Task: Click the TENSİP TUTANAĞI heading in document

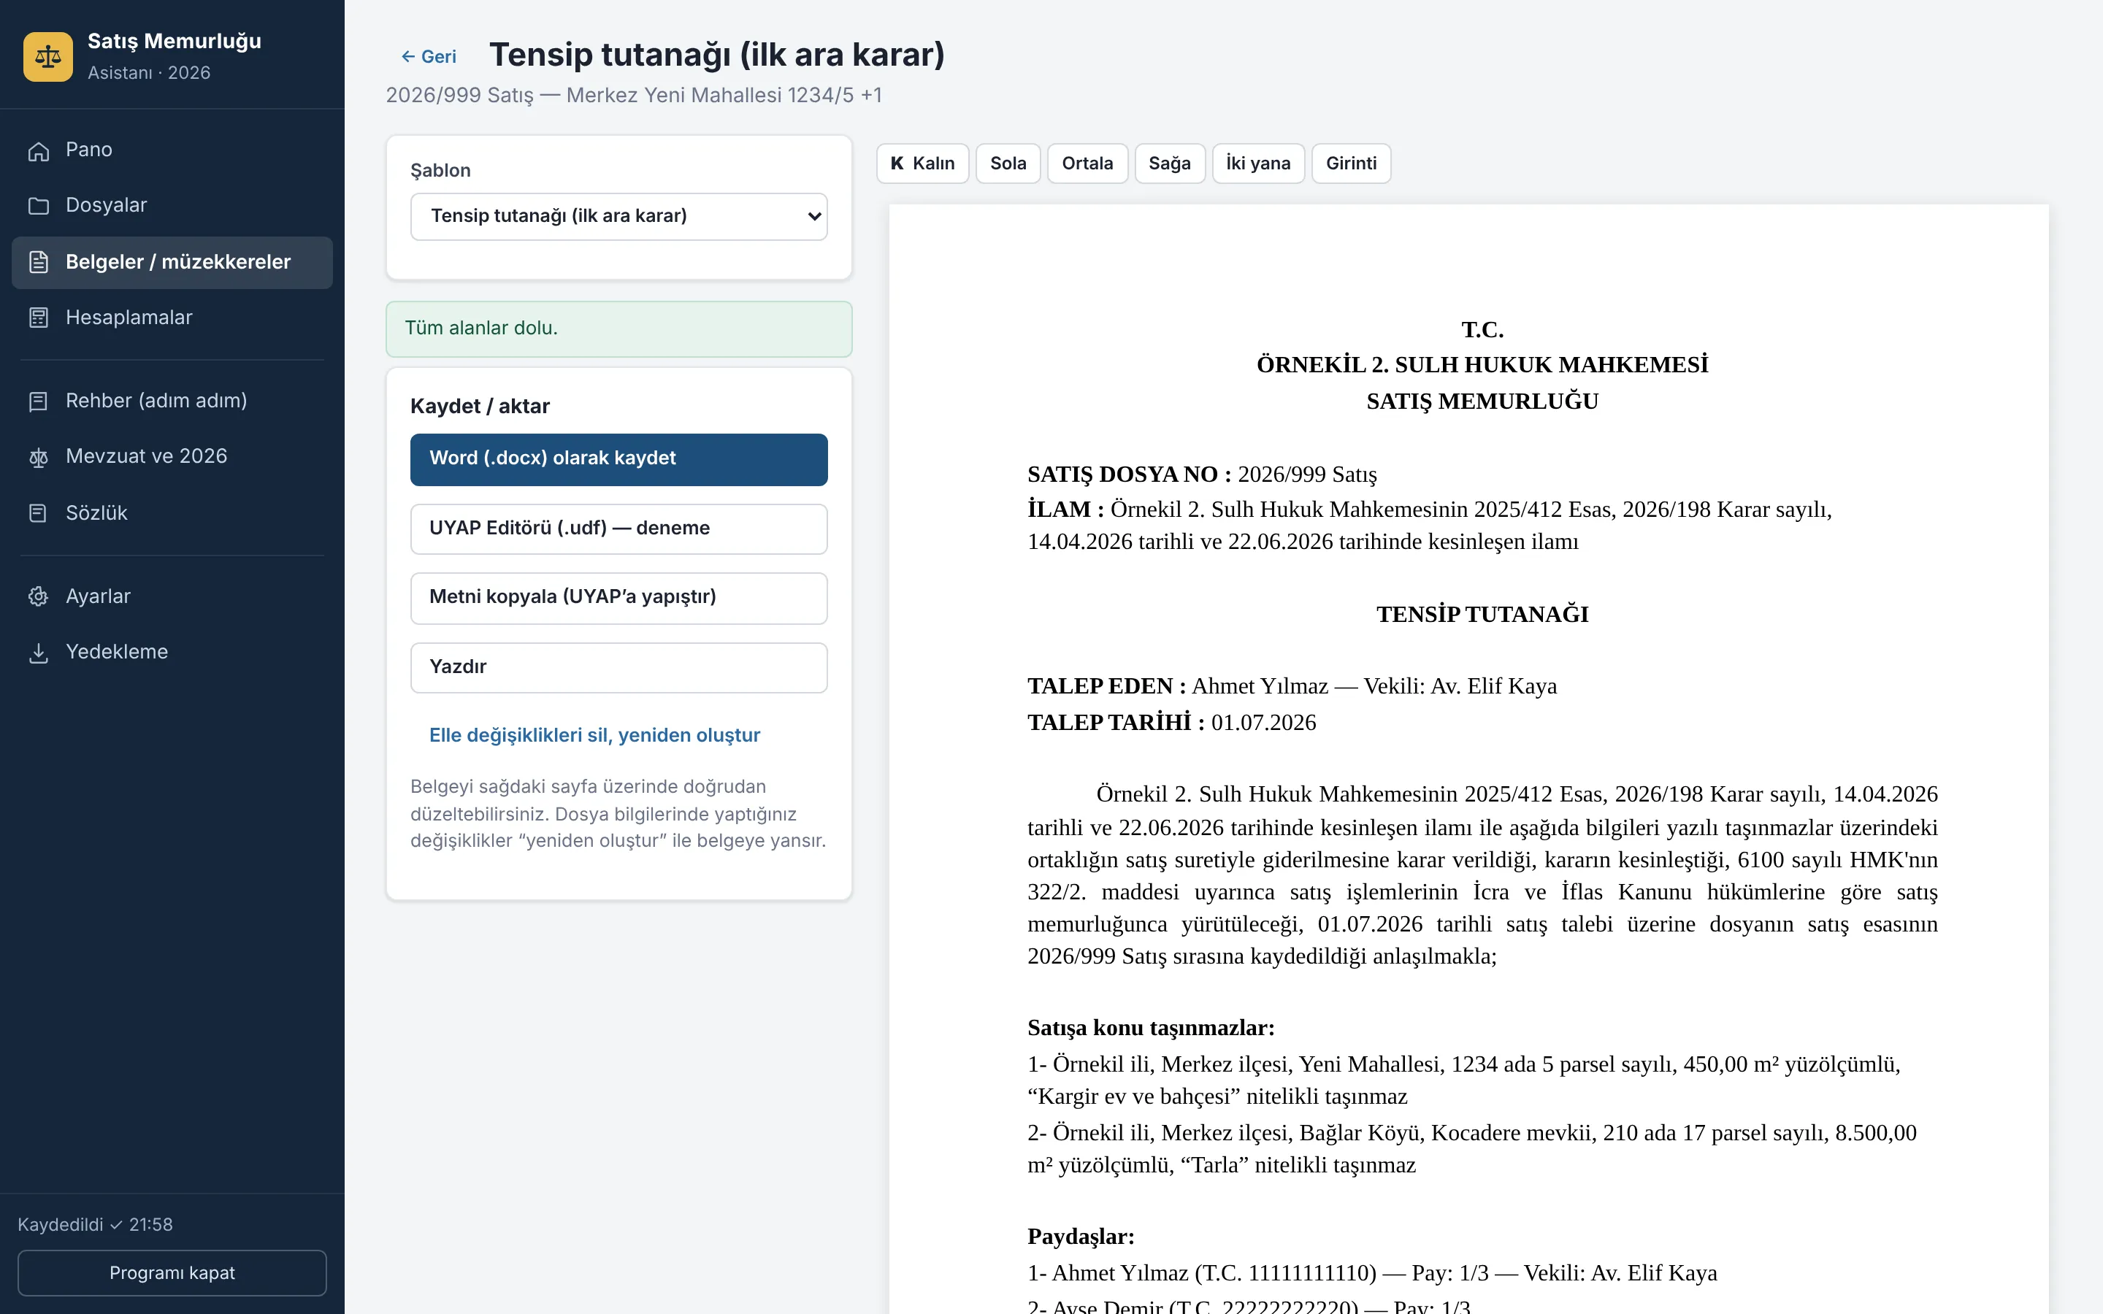Action: [x=1482, y=615]
